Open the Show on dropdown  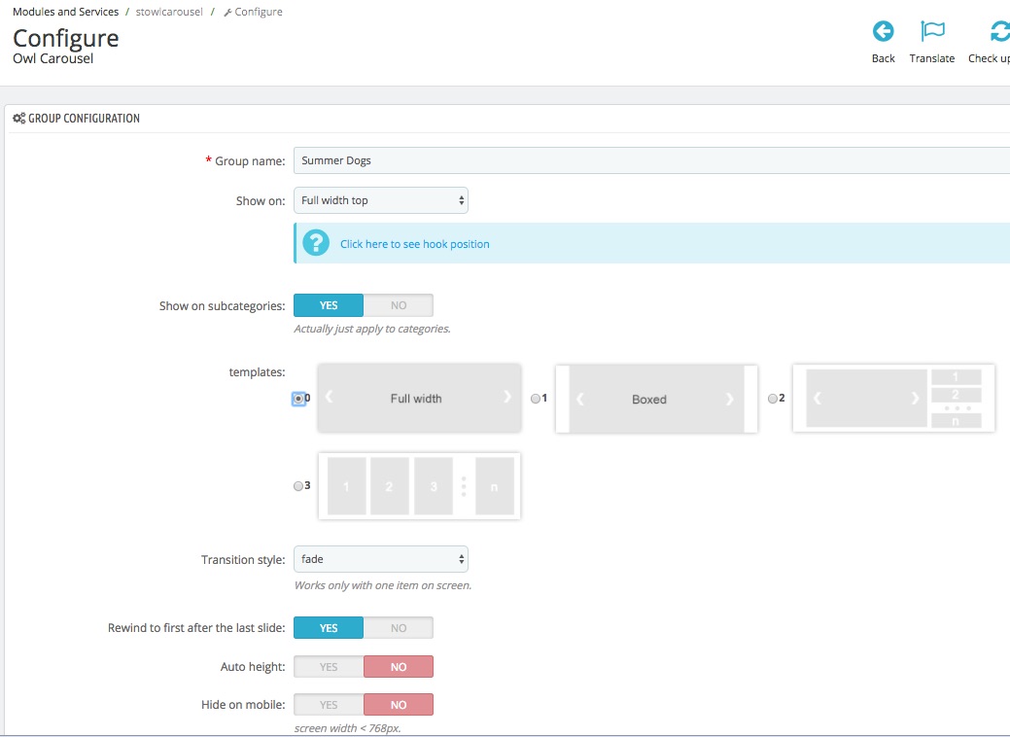pos(380,200)
